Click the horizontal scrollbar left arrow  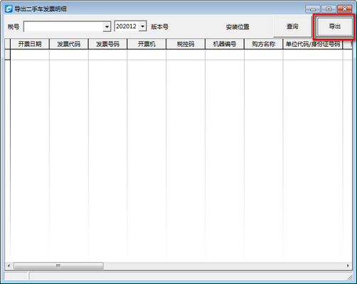(x=9, y=266)
